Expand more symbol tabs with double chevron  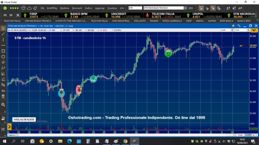pyautogui.click(x=257, y=20)
